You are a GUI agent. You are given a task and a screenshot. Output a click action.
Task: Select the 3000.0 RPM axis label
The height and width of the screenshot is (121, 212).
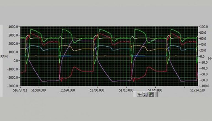coord(13,35)
